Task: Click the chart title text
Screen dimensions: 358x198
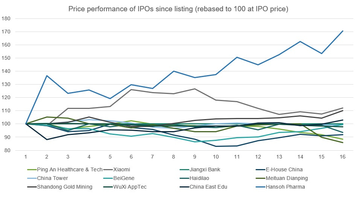Action: click(x=178, y=9)
